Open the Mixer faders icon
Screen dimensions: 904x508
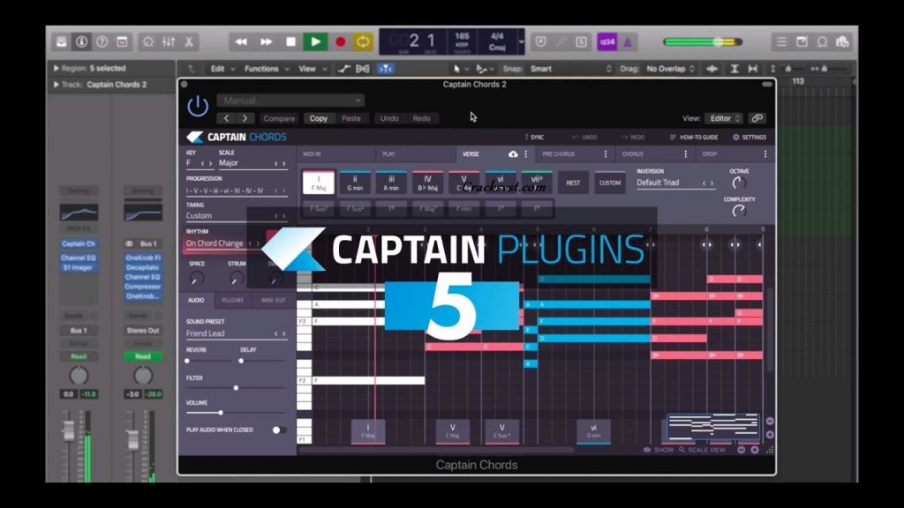(169, 41)
